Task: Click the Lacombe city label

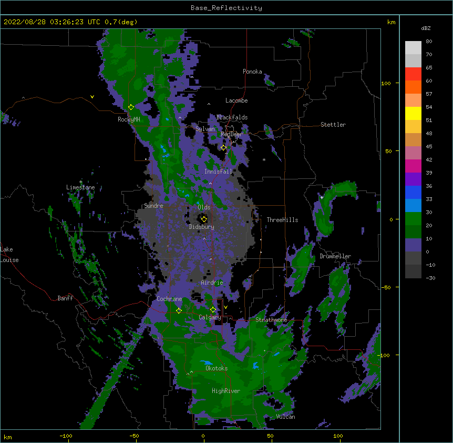Action: point(236,100)
